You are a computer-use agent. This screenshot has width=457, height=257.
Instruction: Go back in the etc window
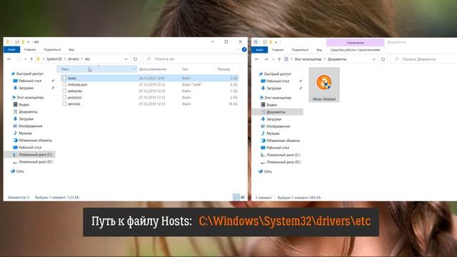tap(9, 59)
